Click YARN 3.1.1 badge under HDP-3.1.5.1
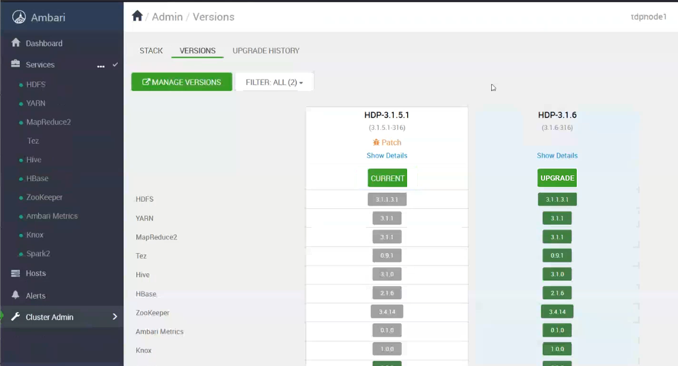Viewport: 678px width, 366px height. 387,218
